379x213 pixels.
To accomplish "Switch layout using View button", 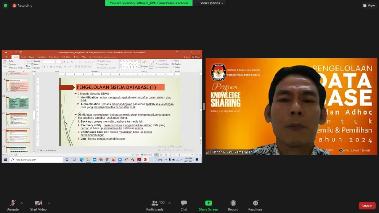I will click(x=369, y=6).
